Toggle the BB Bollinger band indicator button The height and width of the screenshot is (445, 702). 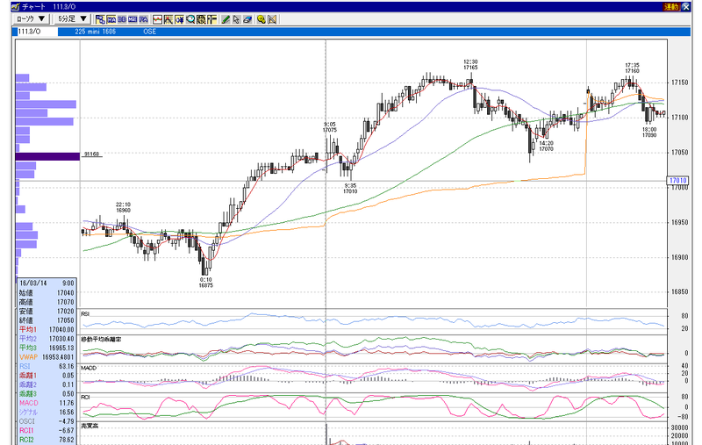(x=122, y=19)
